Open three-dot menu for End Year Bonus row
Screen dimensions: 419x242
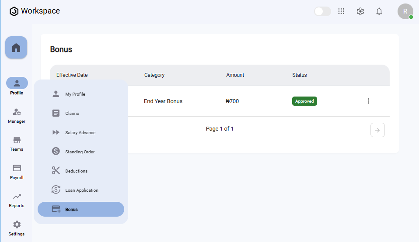(368, 101)
